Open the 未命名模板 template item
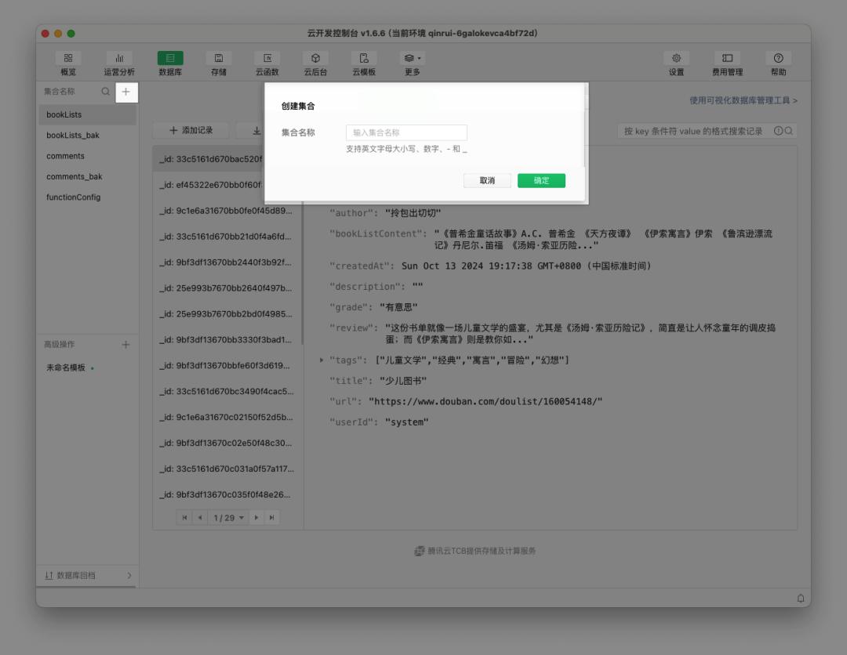Screen dimensions: 847x655 pyautogui.click(x=66, y=367)
